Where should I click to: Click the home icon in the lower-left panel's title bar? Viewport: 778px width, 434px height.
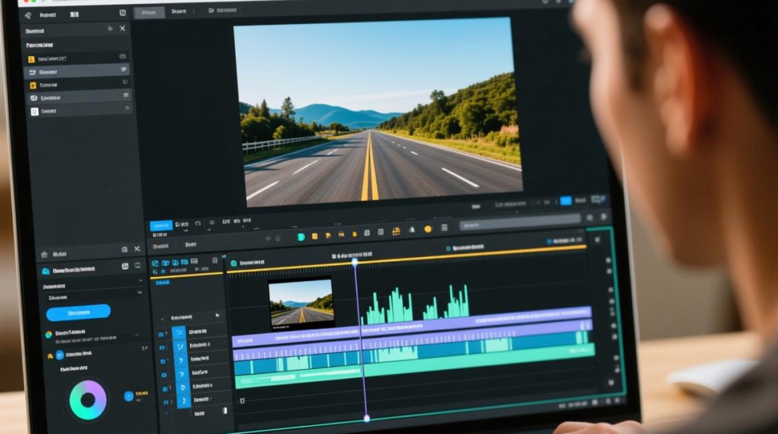click(44, 254)
